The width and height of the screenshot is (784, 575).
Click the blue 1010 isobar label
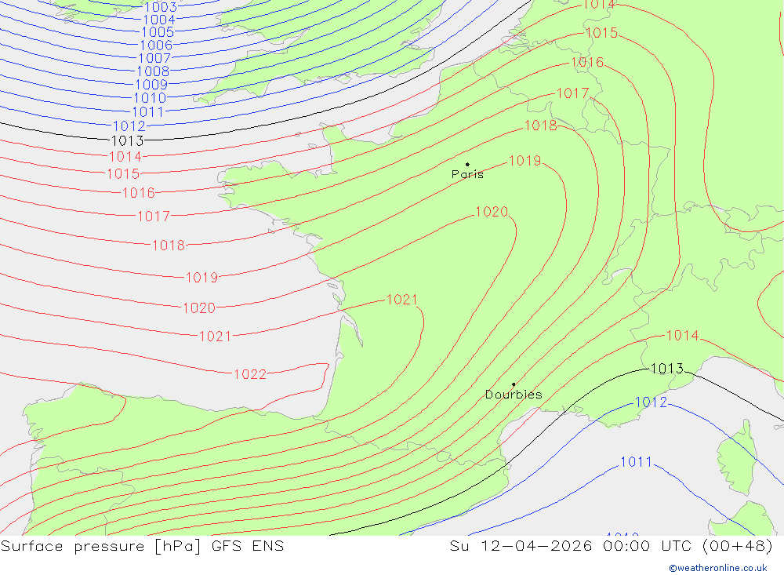pyautogui.click(x=150, y=98)
